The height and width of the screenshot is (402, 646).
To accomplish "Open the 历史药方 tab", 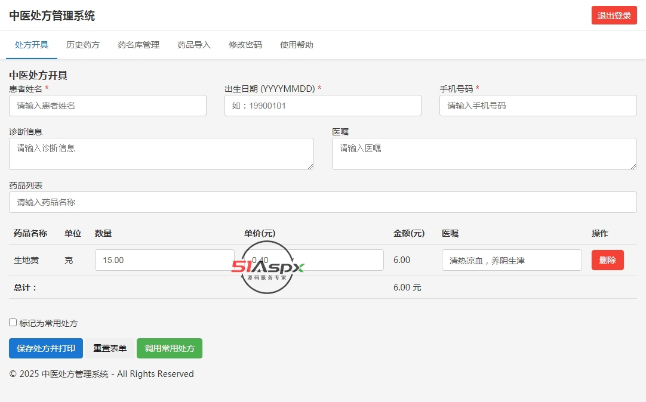I will (x=83, y=45).
